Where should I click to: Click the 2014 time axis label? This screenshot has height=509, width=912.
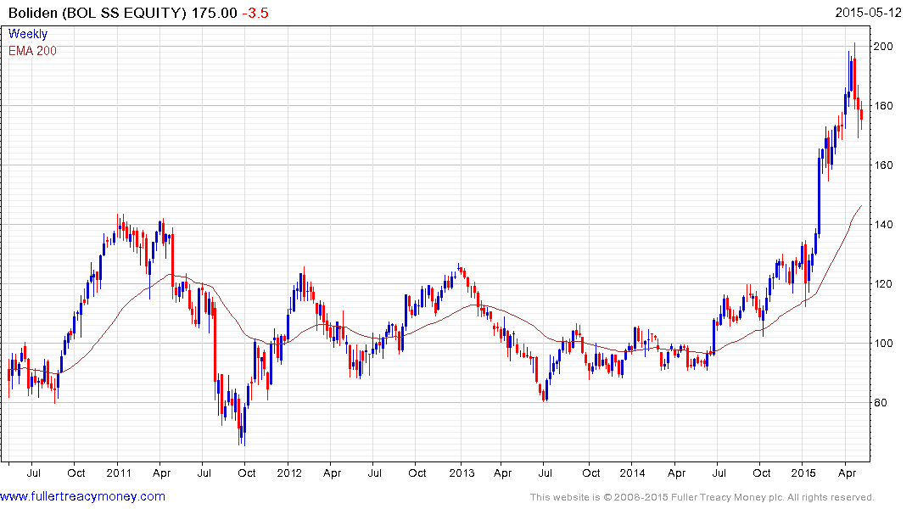coord(632,473)
